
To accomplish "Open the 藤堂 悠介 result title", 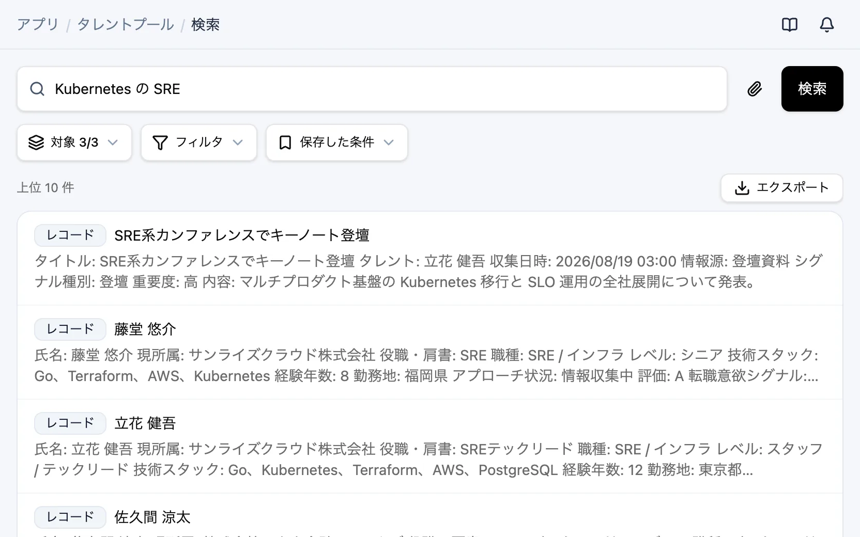I will click(145, 329).
